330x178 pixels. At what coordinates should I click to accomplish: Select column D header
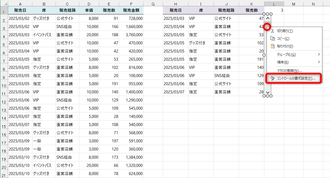click(x=89, y=4)
